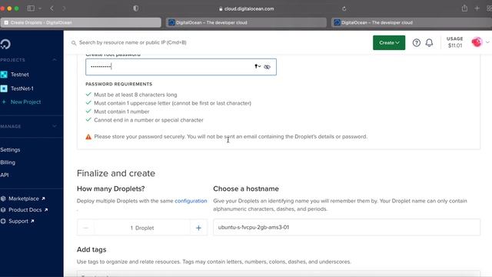Viewport: 492px width, 277px height.
Task: Click the Testnet project icon
Action: 4,75
